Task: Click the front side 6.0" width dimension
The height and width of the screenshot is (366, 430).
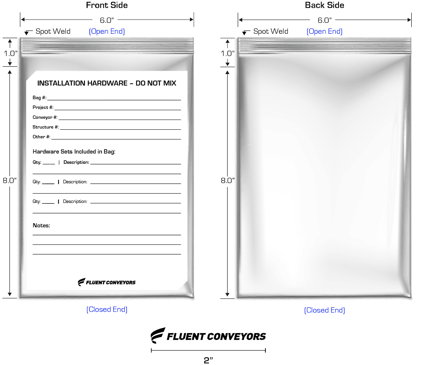Action: pyautogui.click(x=106, y=20)
